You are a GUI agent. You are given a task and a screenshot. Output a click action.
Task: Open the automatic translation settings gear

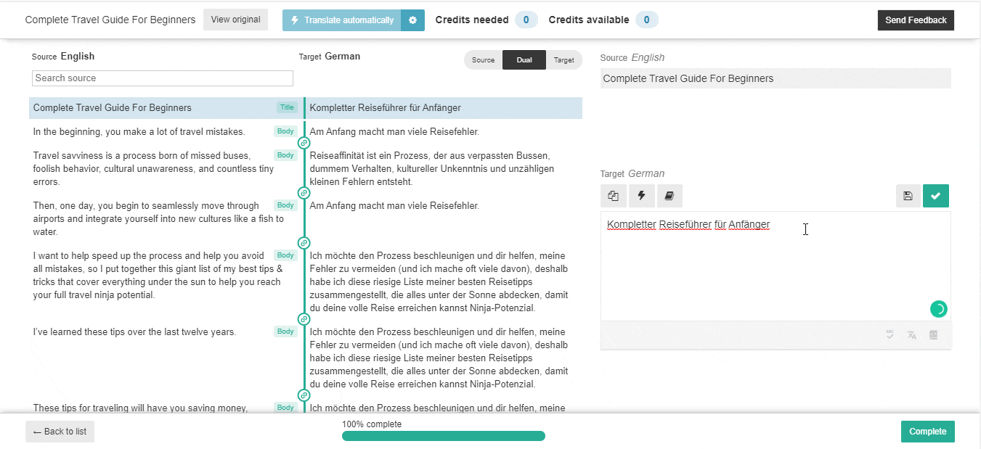(412, 20)
